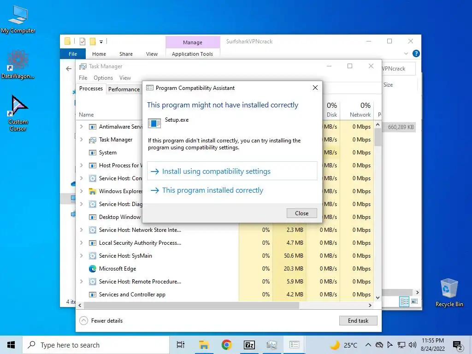Expand the Antimalware Service process row

pyautogui.click(x=81, y=127)
